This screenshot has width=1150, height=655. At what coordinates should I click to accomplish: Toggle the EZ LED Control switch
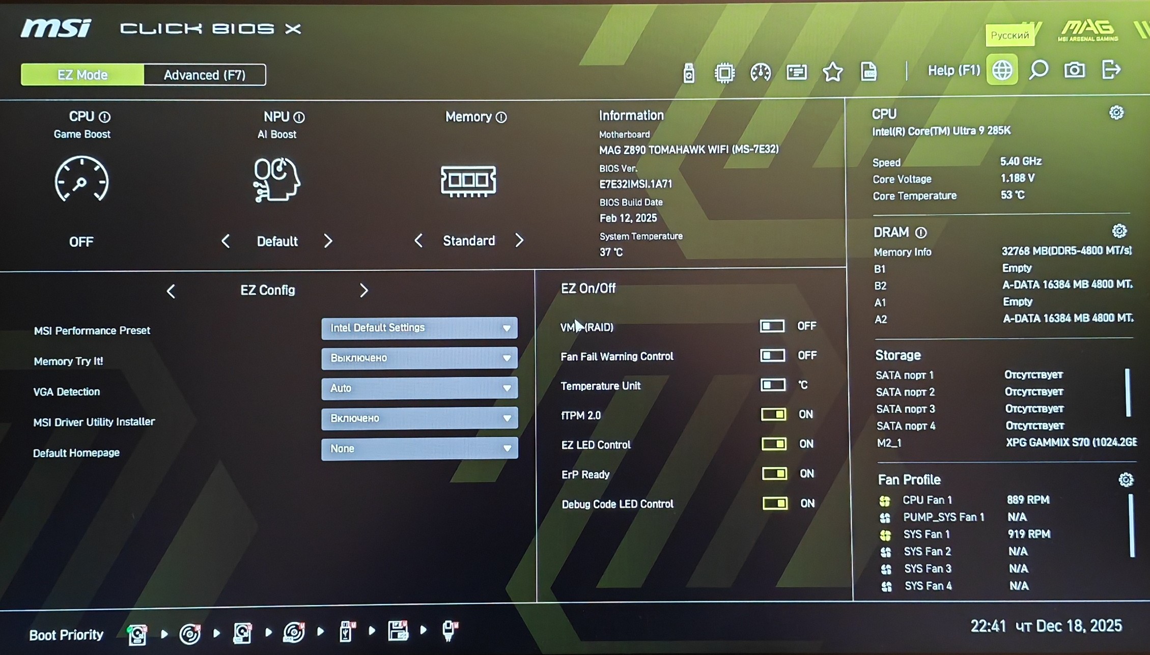click(x=774, y=444)
